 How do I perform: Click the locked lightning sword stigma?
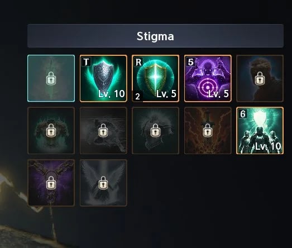pyautogui.click(x=208, y=131)
